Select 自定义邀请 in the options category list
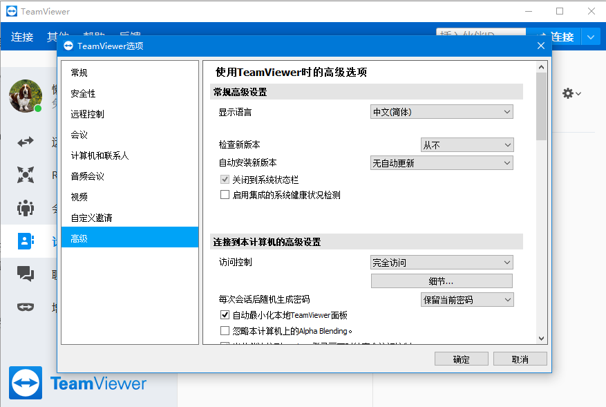Screen dimensions: 606x407 130,218
